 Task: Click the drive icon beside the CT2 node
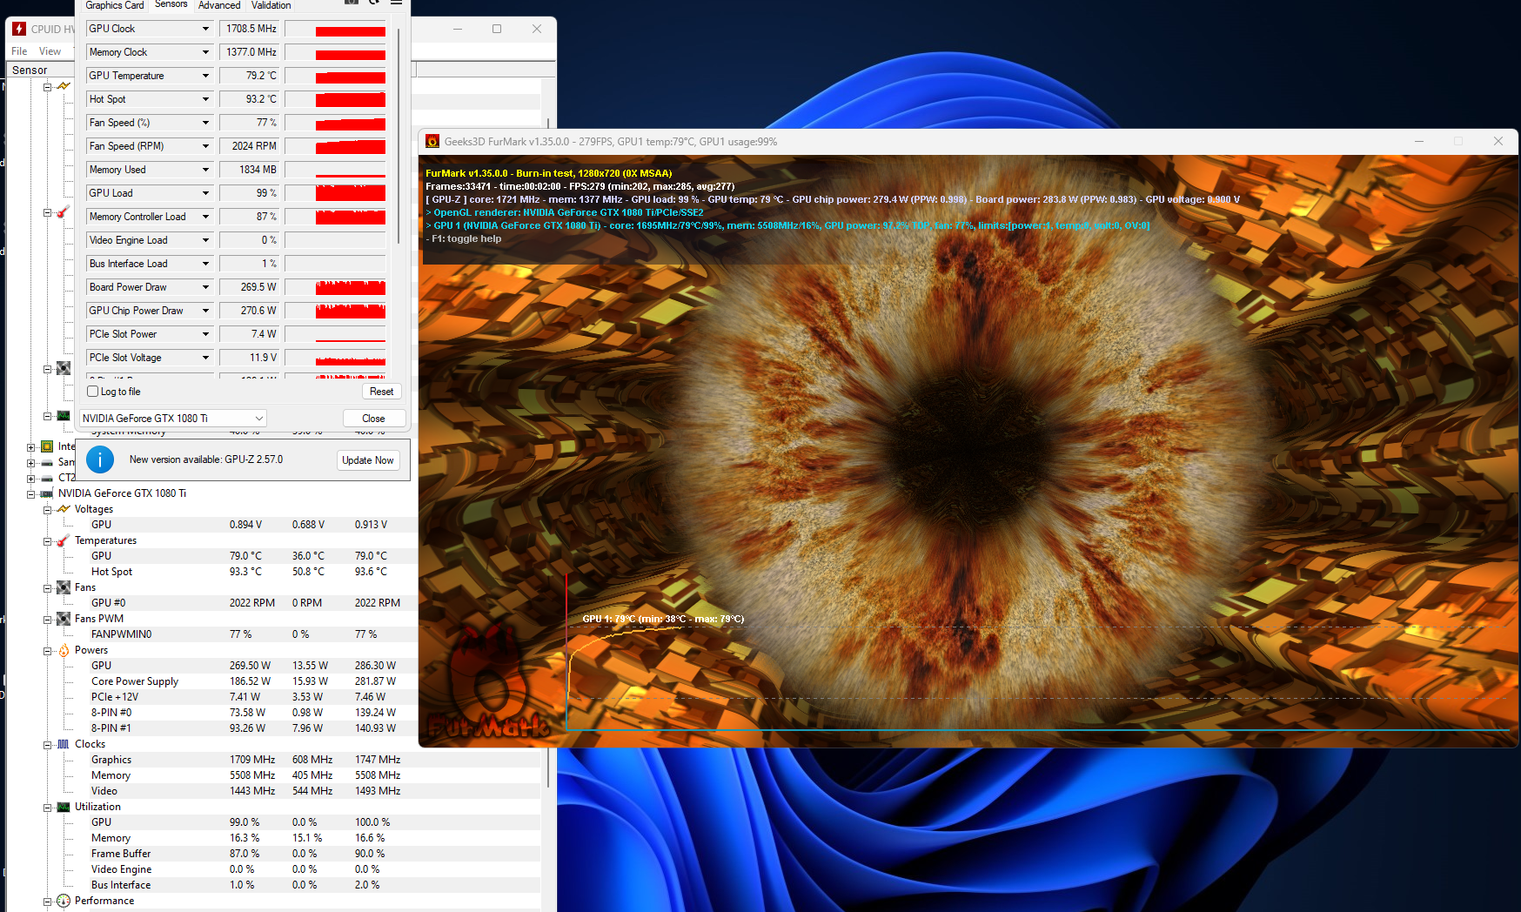click(47, 478)
